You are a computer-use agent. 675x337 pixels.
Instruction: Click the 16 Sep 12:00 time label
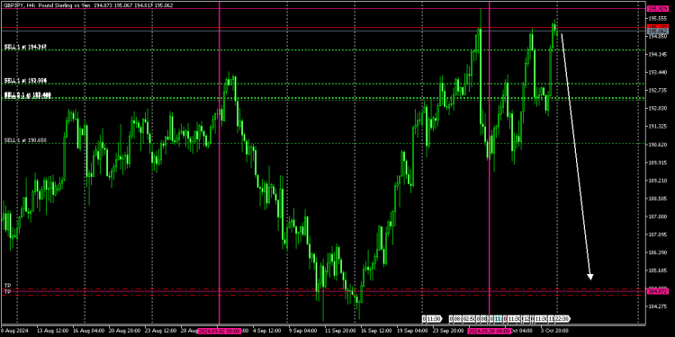point(376,331)
